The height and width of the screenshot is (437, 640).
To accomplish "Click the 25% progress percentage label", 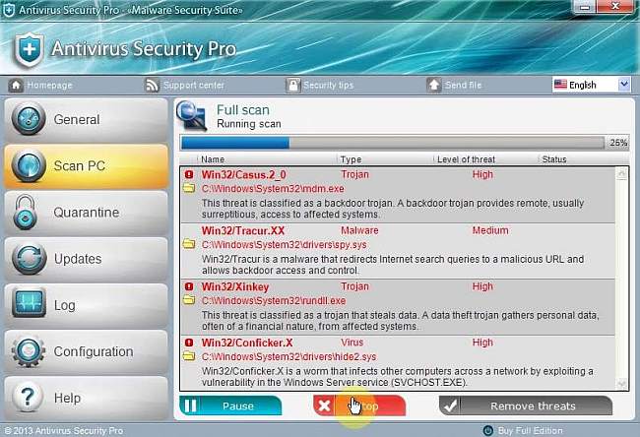I will coord(618,143).
